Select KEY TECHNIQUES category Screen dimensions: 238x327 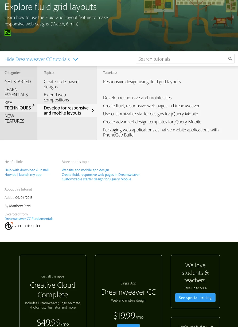point(18,105)
